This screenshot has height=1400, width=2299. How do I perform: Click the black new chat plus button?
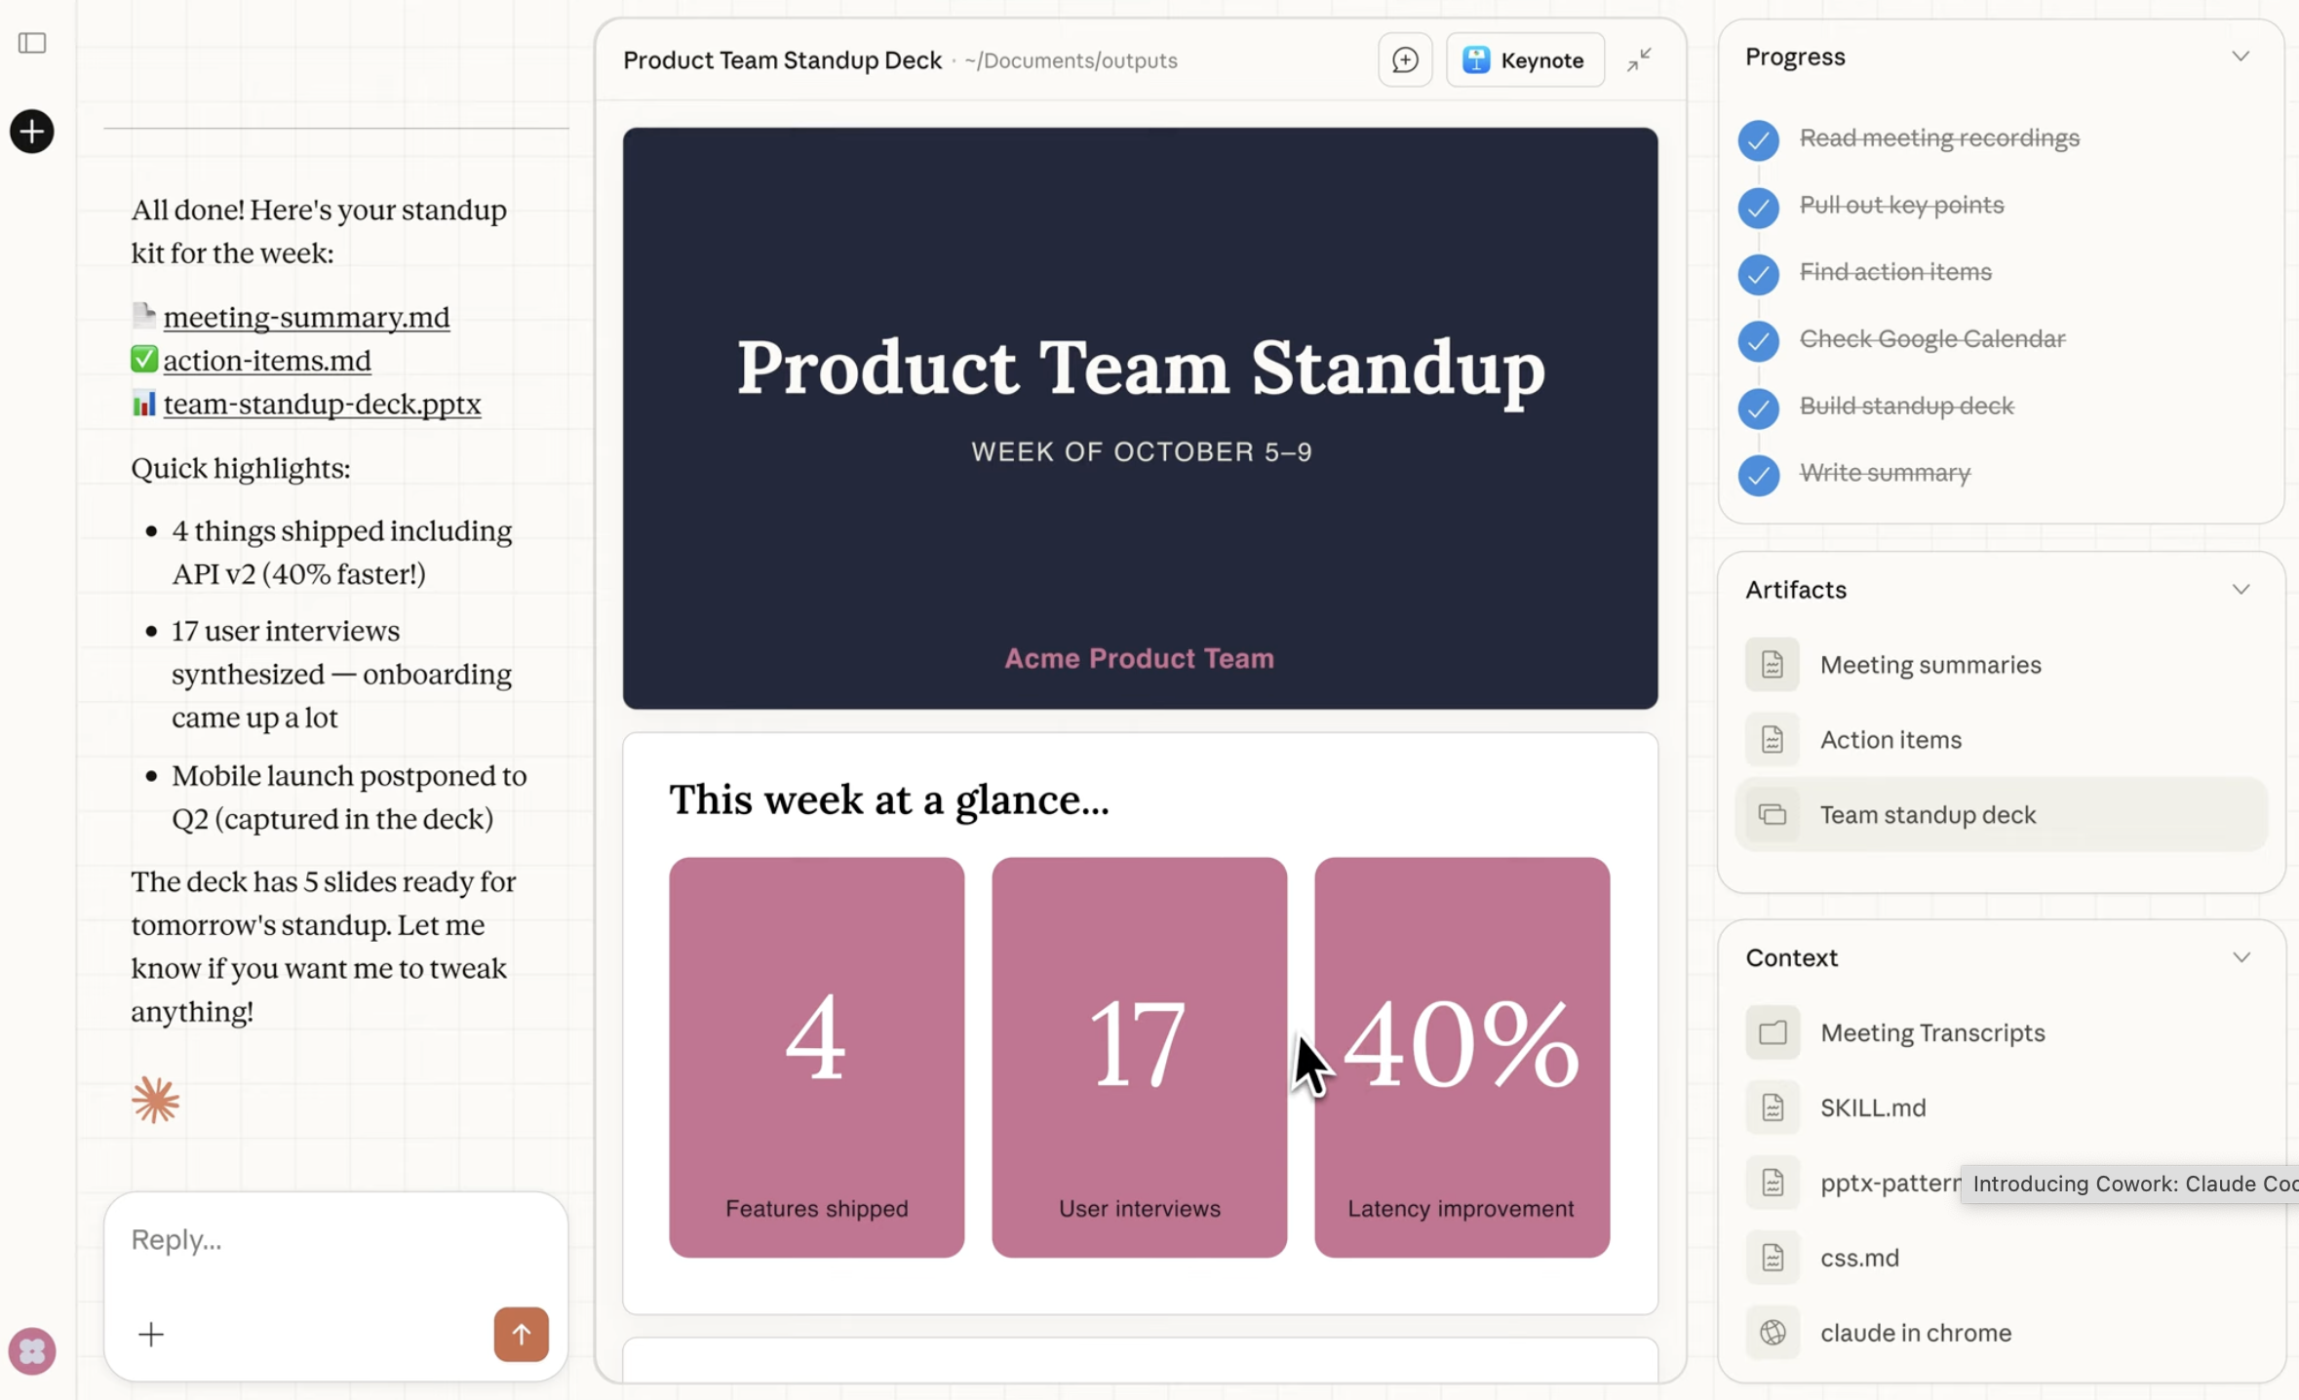coord(32,132)
